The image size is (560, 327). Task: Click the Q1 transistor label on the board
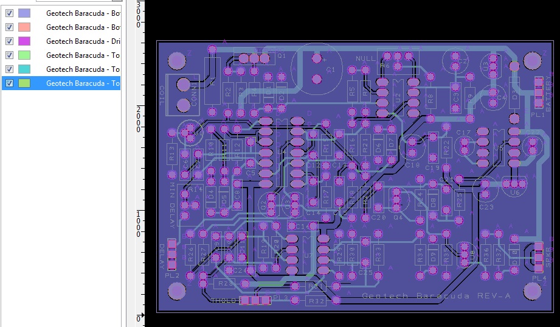282,55
